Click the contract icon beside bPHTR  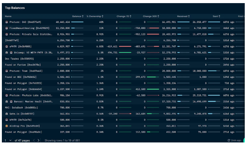[7, 120]
